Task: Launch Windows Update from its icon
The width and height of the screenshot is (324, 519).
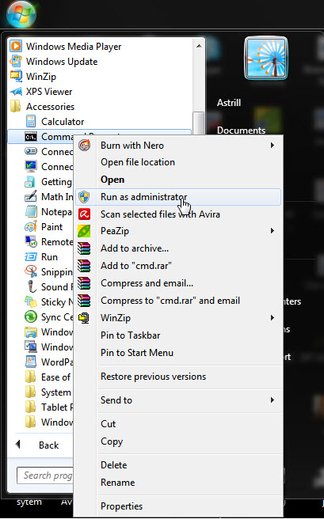Action: click(16, 61)
